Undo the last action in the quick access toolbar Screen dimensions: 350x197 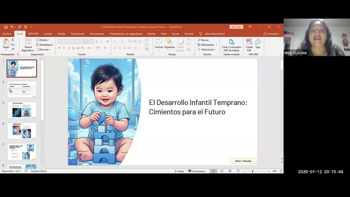tap(12, 27)
